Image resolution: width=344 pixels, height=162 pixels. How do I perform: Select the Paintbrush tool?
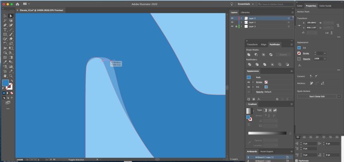pos(11,34)
